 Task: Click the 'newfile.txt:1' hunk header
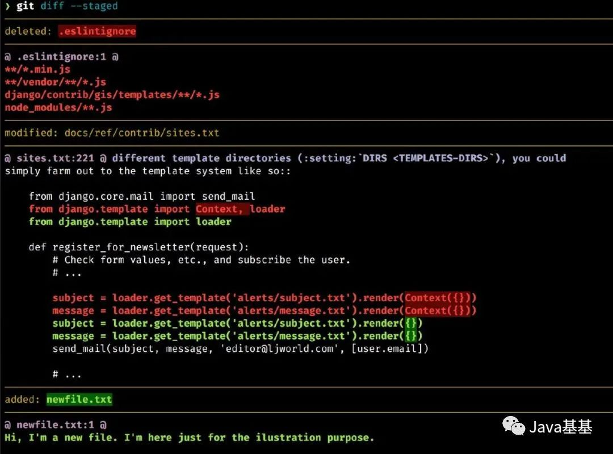click(x=56, y=424)
